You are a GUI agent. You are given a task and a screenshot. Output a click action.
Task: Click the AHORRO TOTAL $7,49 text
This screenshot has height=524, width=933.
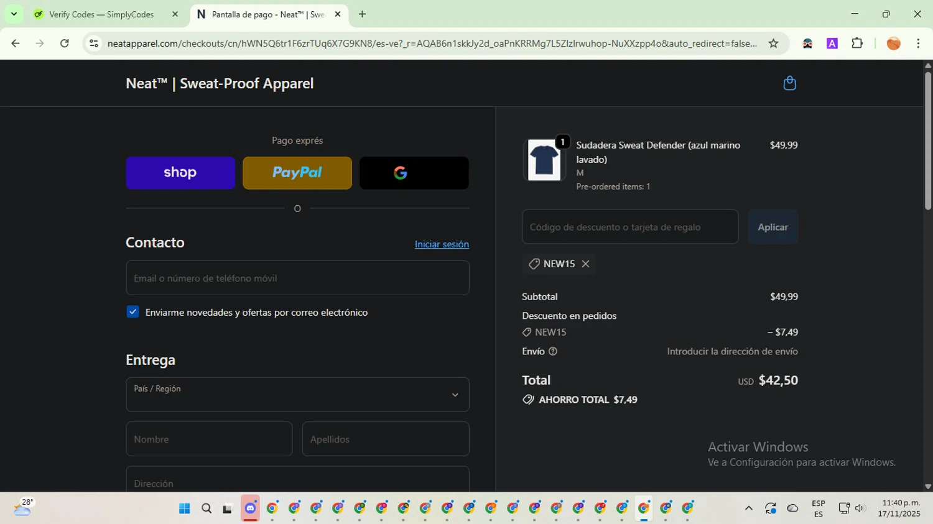(588, 400)
